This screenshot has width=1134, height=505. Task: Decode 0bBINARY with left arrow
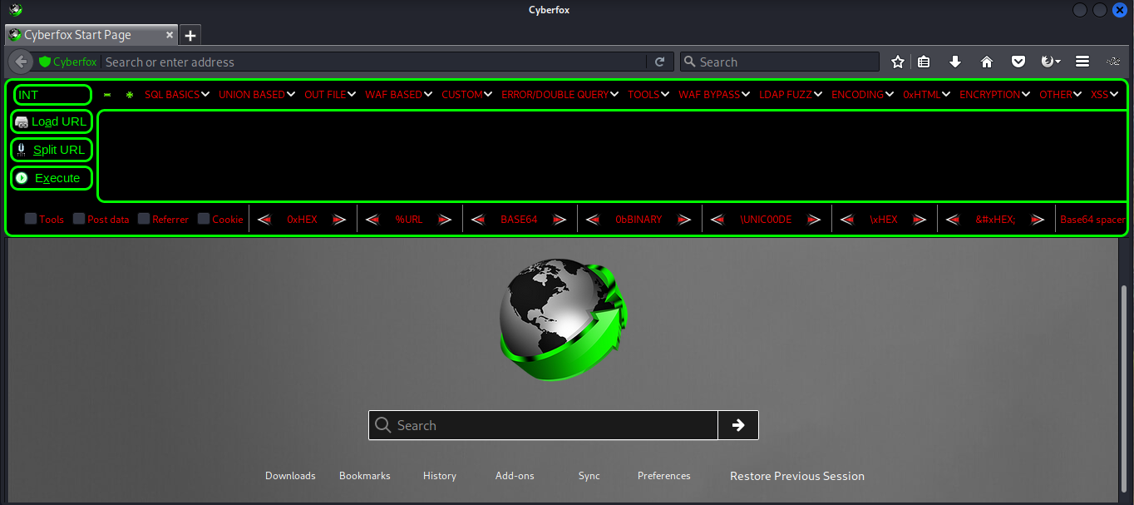(x=592, y=220)
